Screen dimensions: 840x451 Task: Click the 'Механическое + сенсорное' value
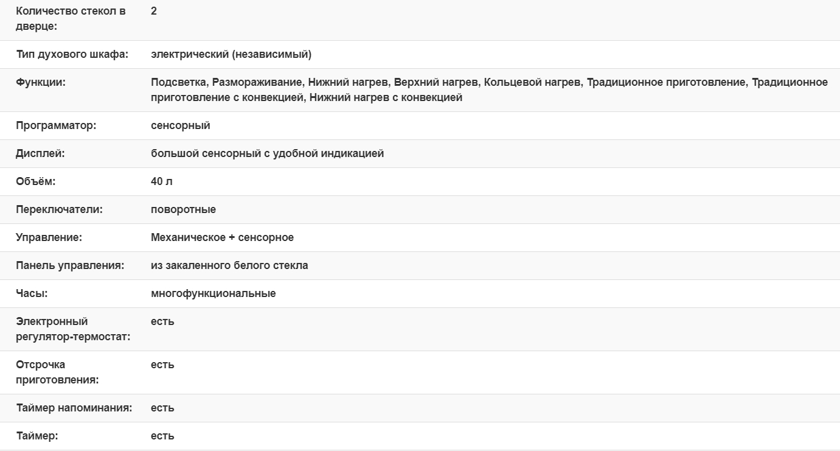click(x=222, y=237)
